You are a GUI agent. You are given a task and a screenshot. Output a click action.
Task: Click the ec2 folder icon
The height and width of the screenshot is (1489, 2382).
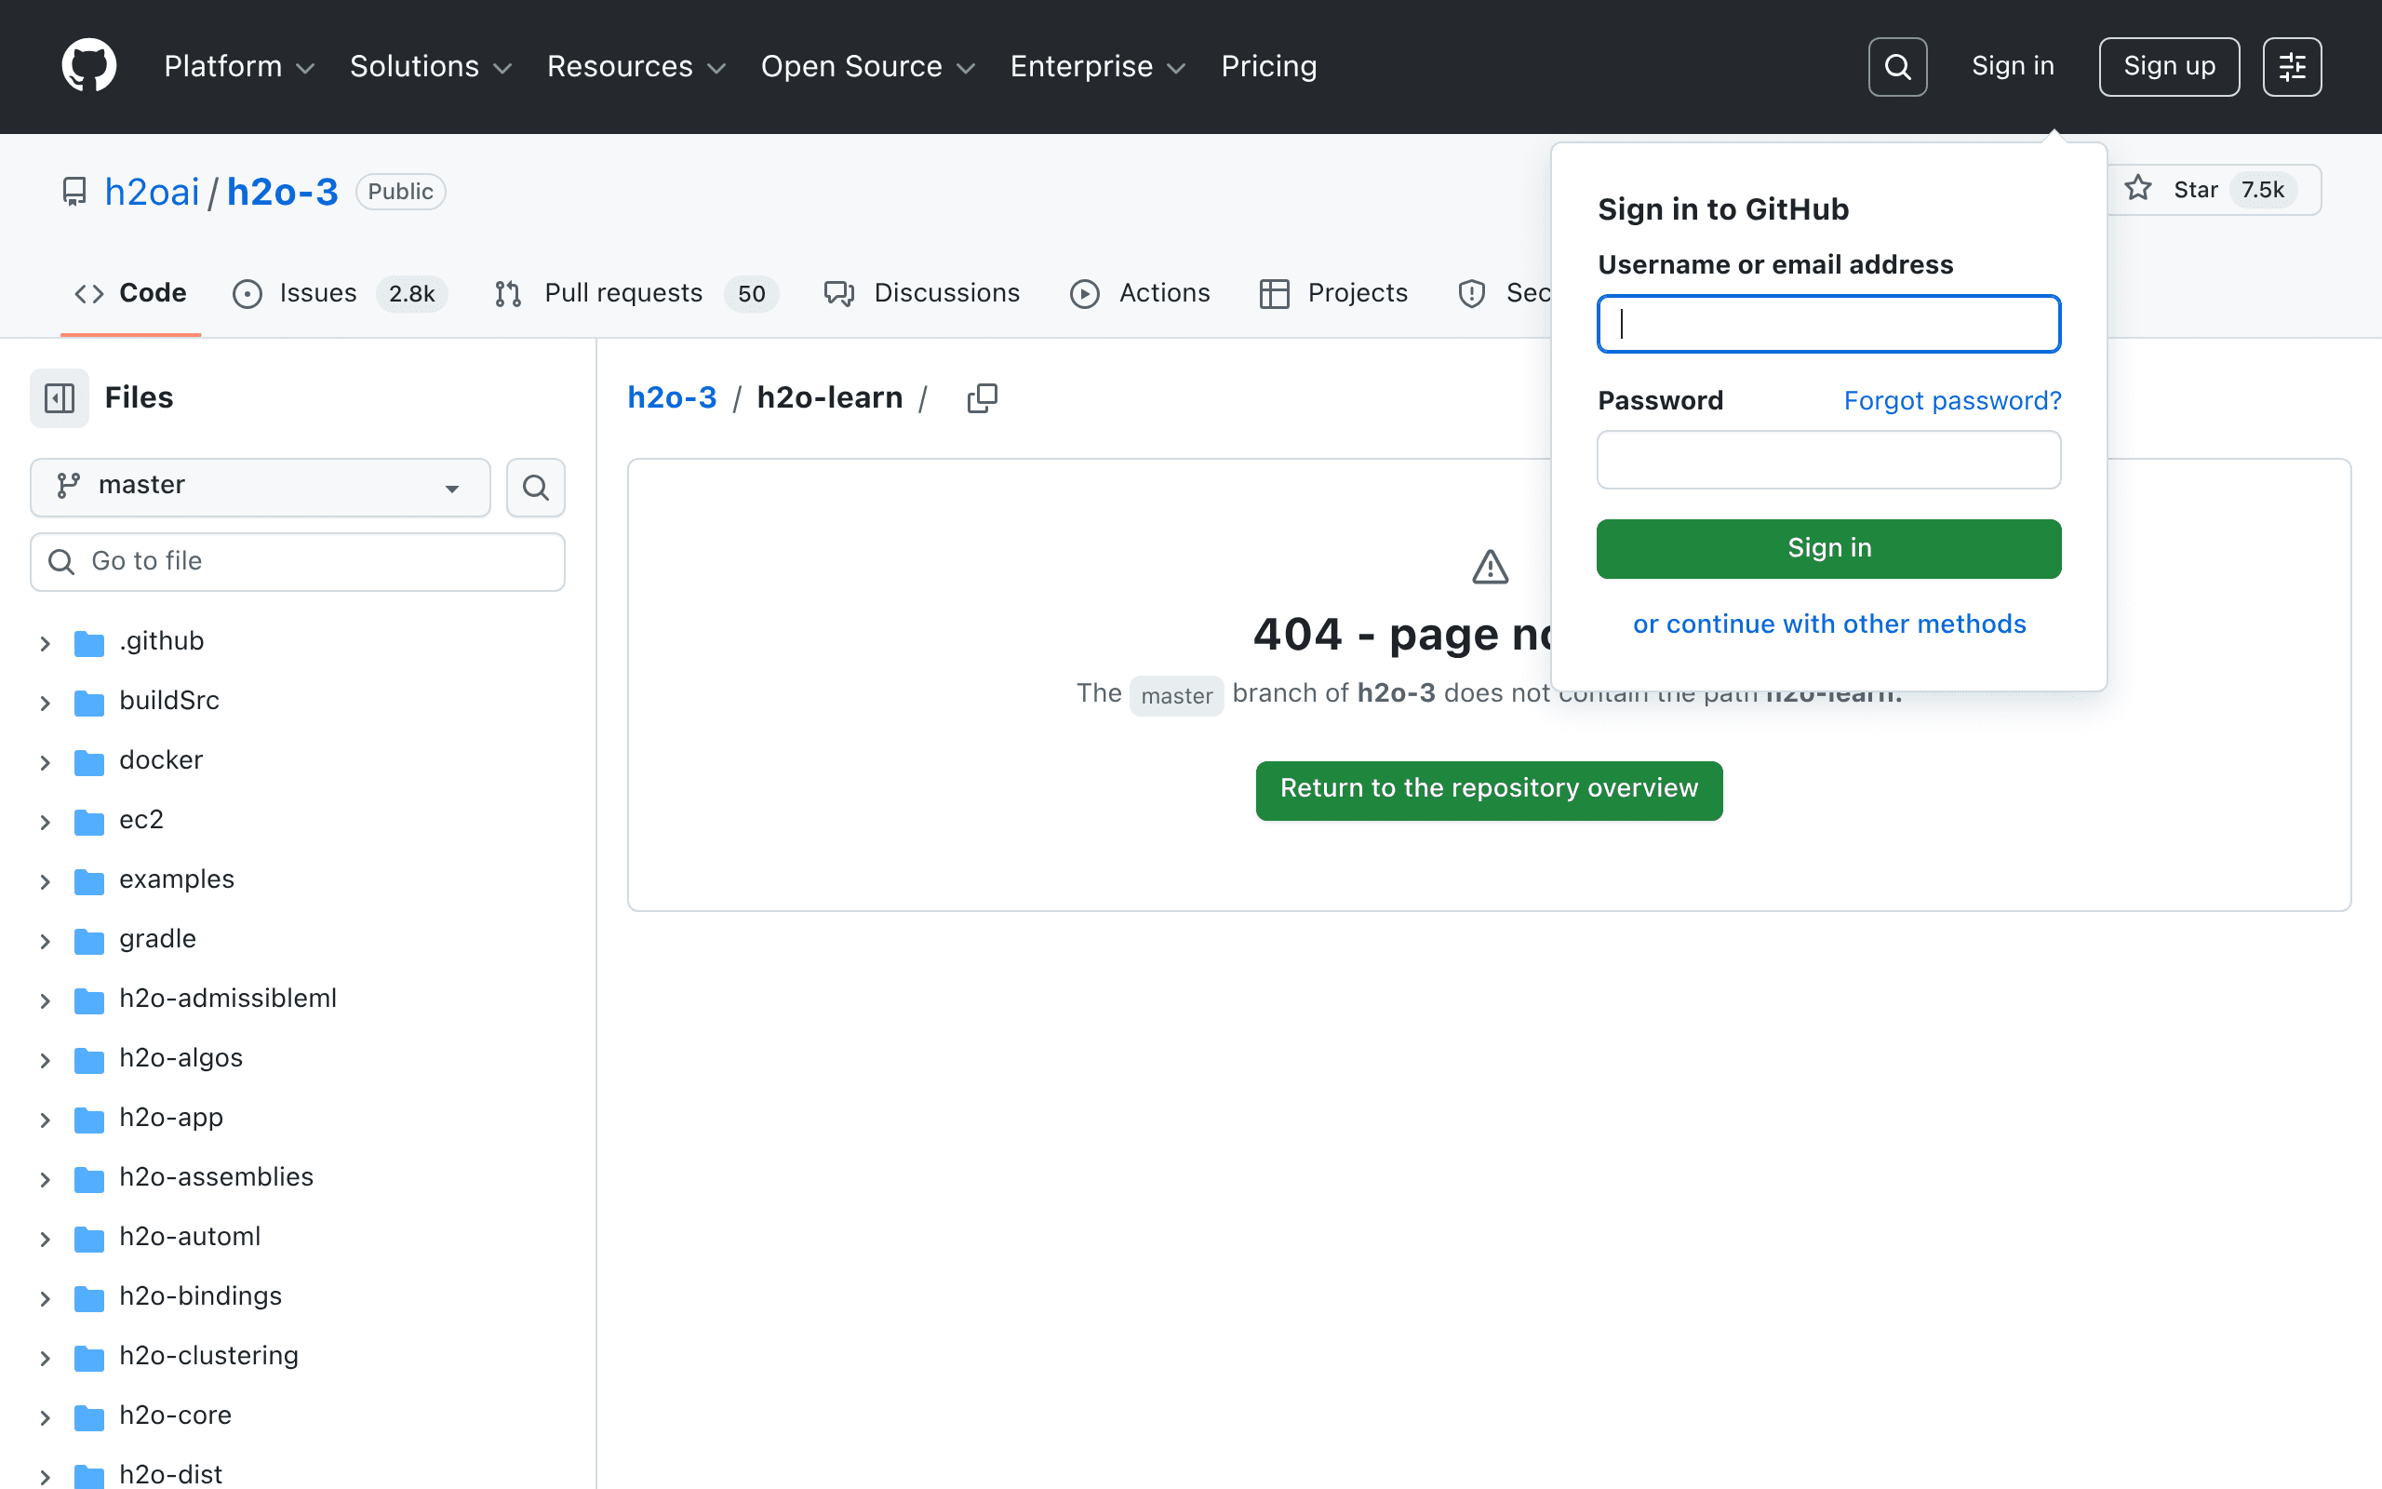tap(88, 822)
